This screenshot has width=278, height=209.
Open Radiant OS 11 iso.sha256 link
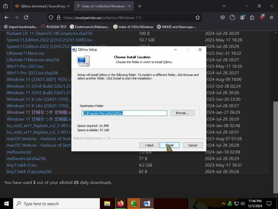[50, 33]
